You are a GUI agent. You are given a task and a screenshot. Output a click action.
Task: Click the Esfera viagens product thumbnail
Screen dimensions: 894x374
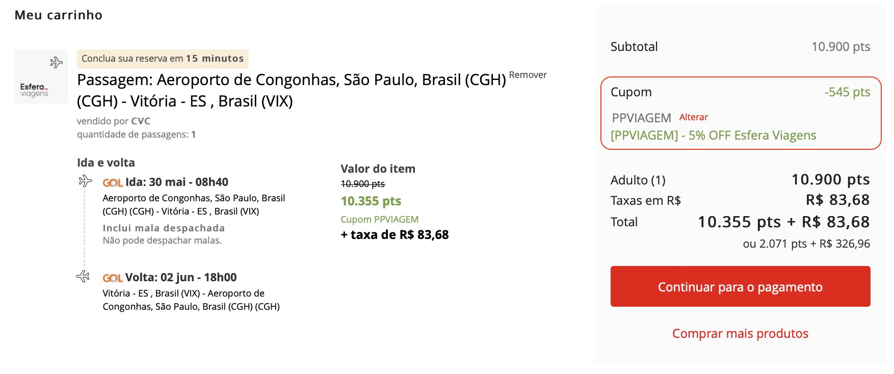[41, 76]
